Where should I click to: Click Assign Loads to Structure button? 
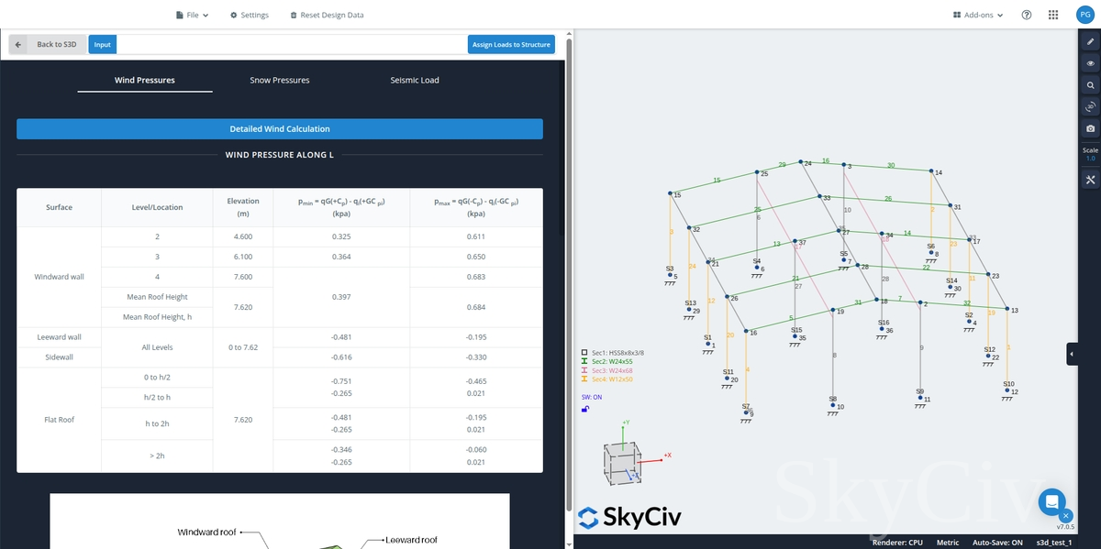tap(511, 44)
